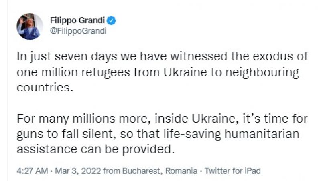321x181 pixels.
Task: Click Filippo Grandi's profile avatar photo
Action: pos(30,26)
